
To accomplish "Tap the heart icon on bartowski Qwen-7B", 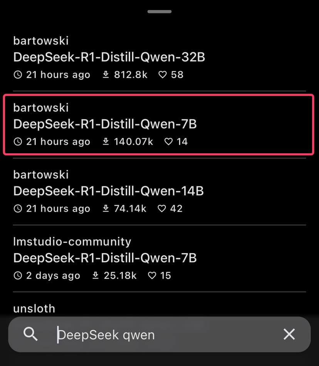I will (x=168, y=142).
